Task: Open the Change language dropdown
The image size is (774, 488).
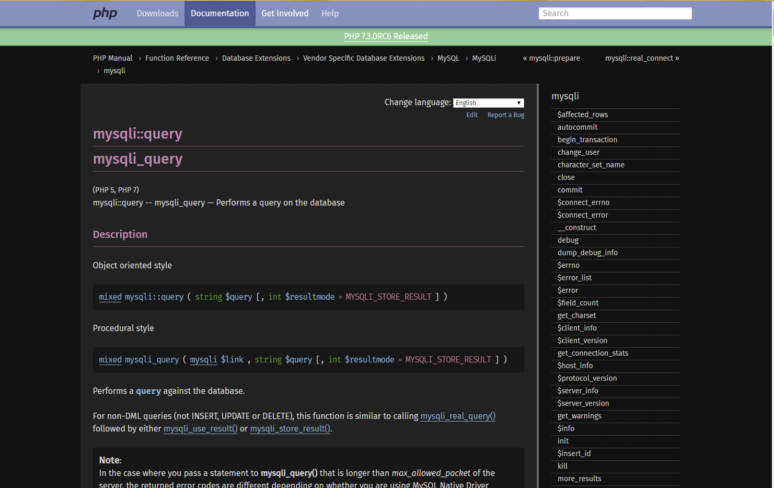Action: pos(488,103)
